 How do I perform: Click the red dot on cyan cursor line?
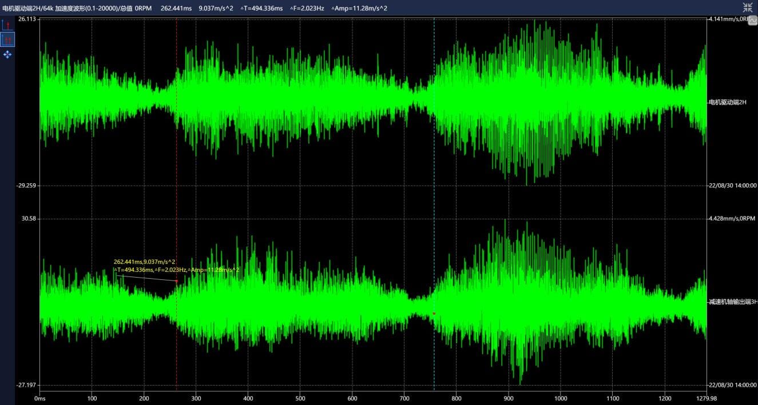coord(434,314)
